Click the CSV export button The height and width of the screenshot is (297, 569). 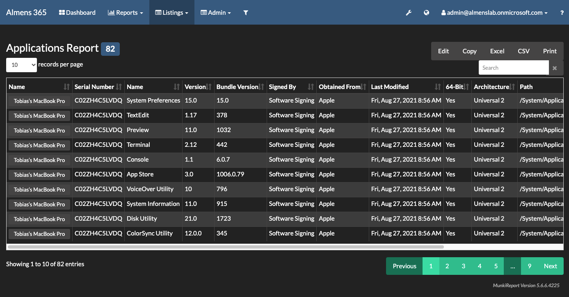click(x=523, y=51)
